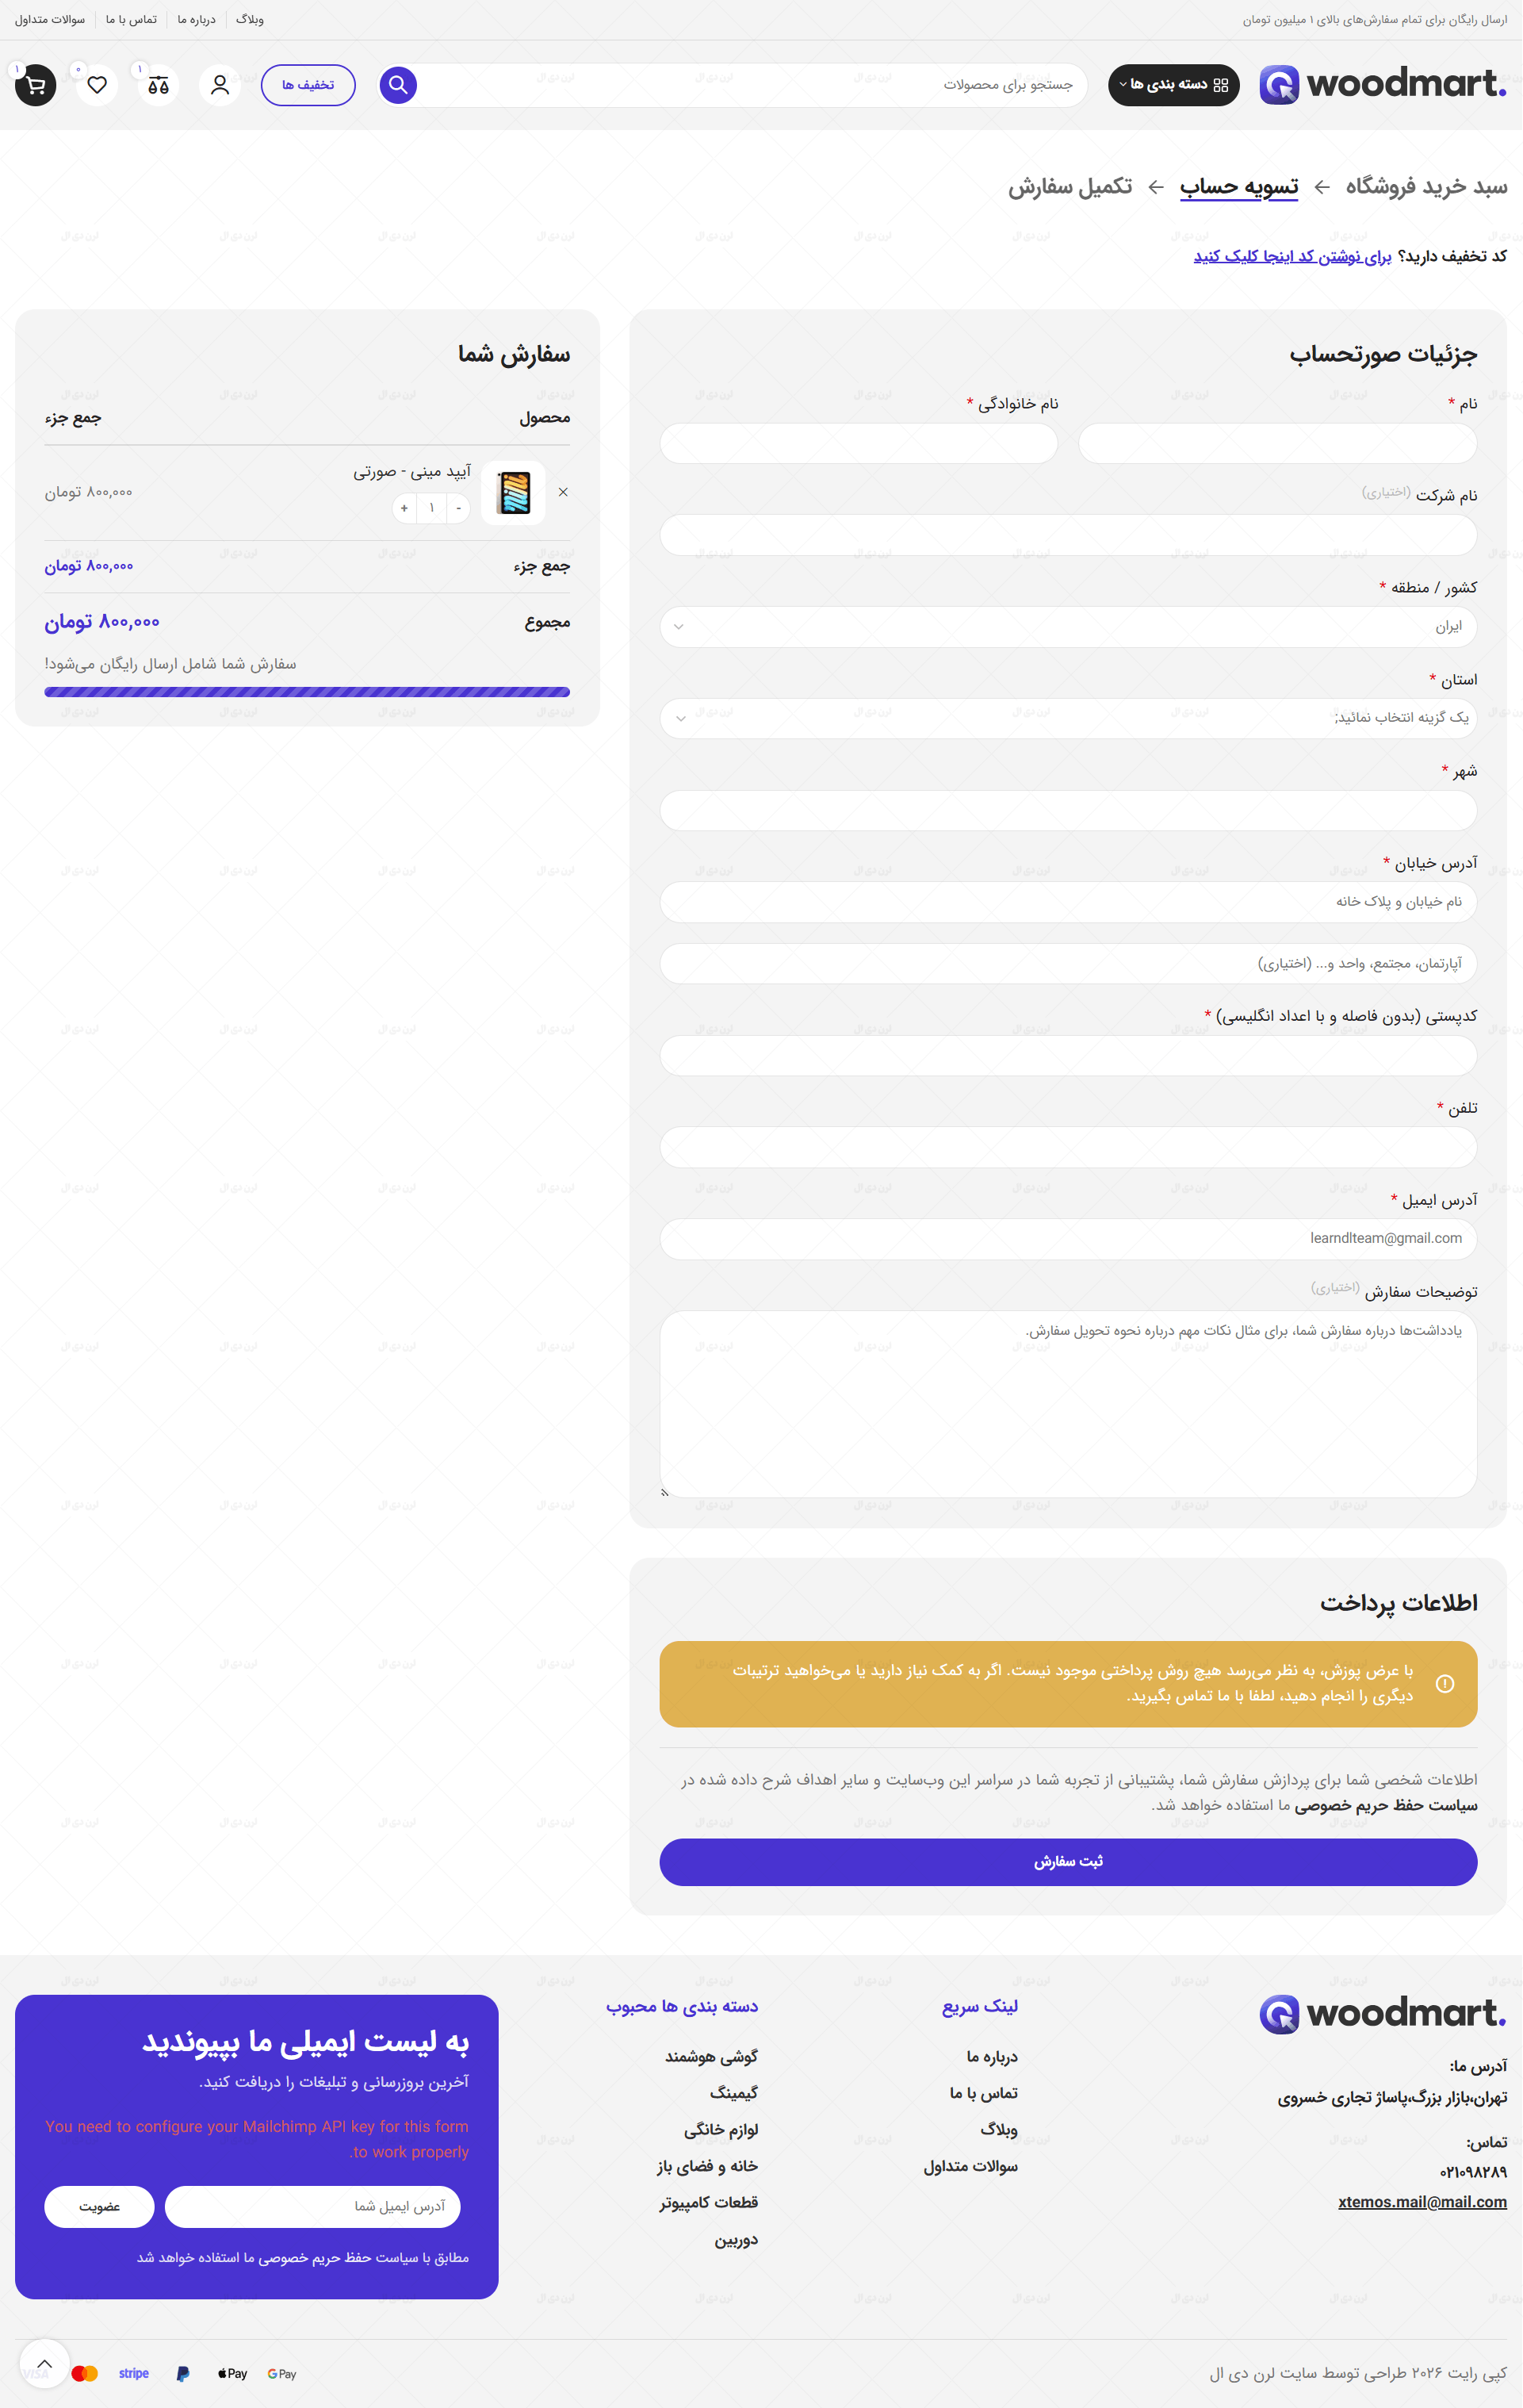
Task: Click the scroll-to-top arrow button
Action: (44, 2364)
